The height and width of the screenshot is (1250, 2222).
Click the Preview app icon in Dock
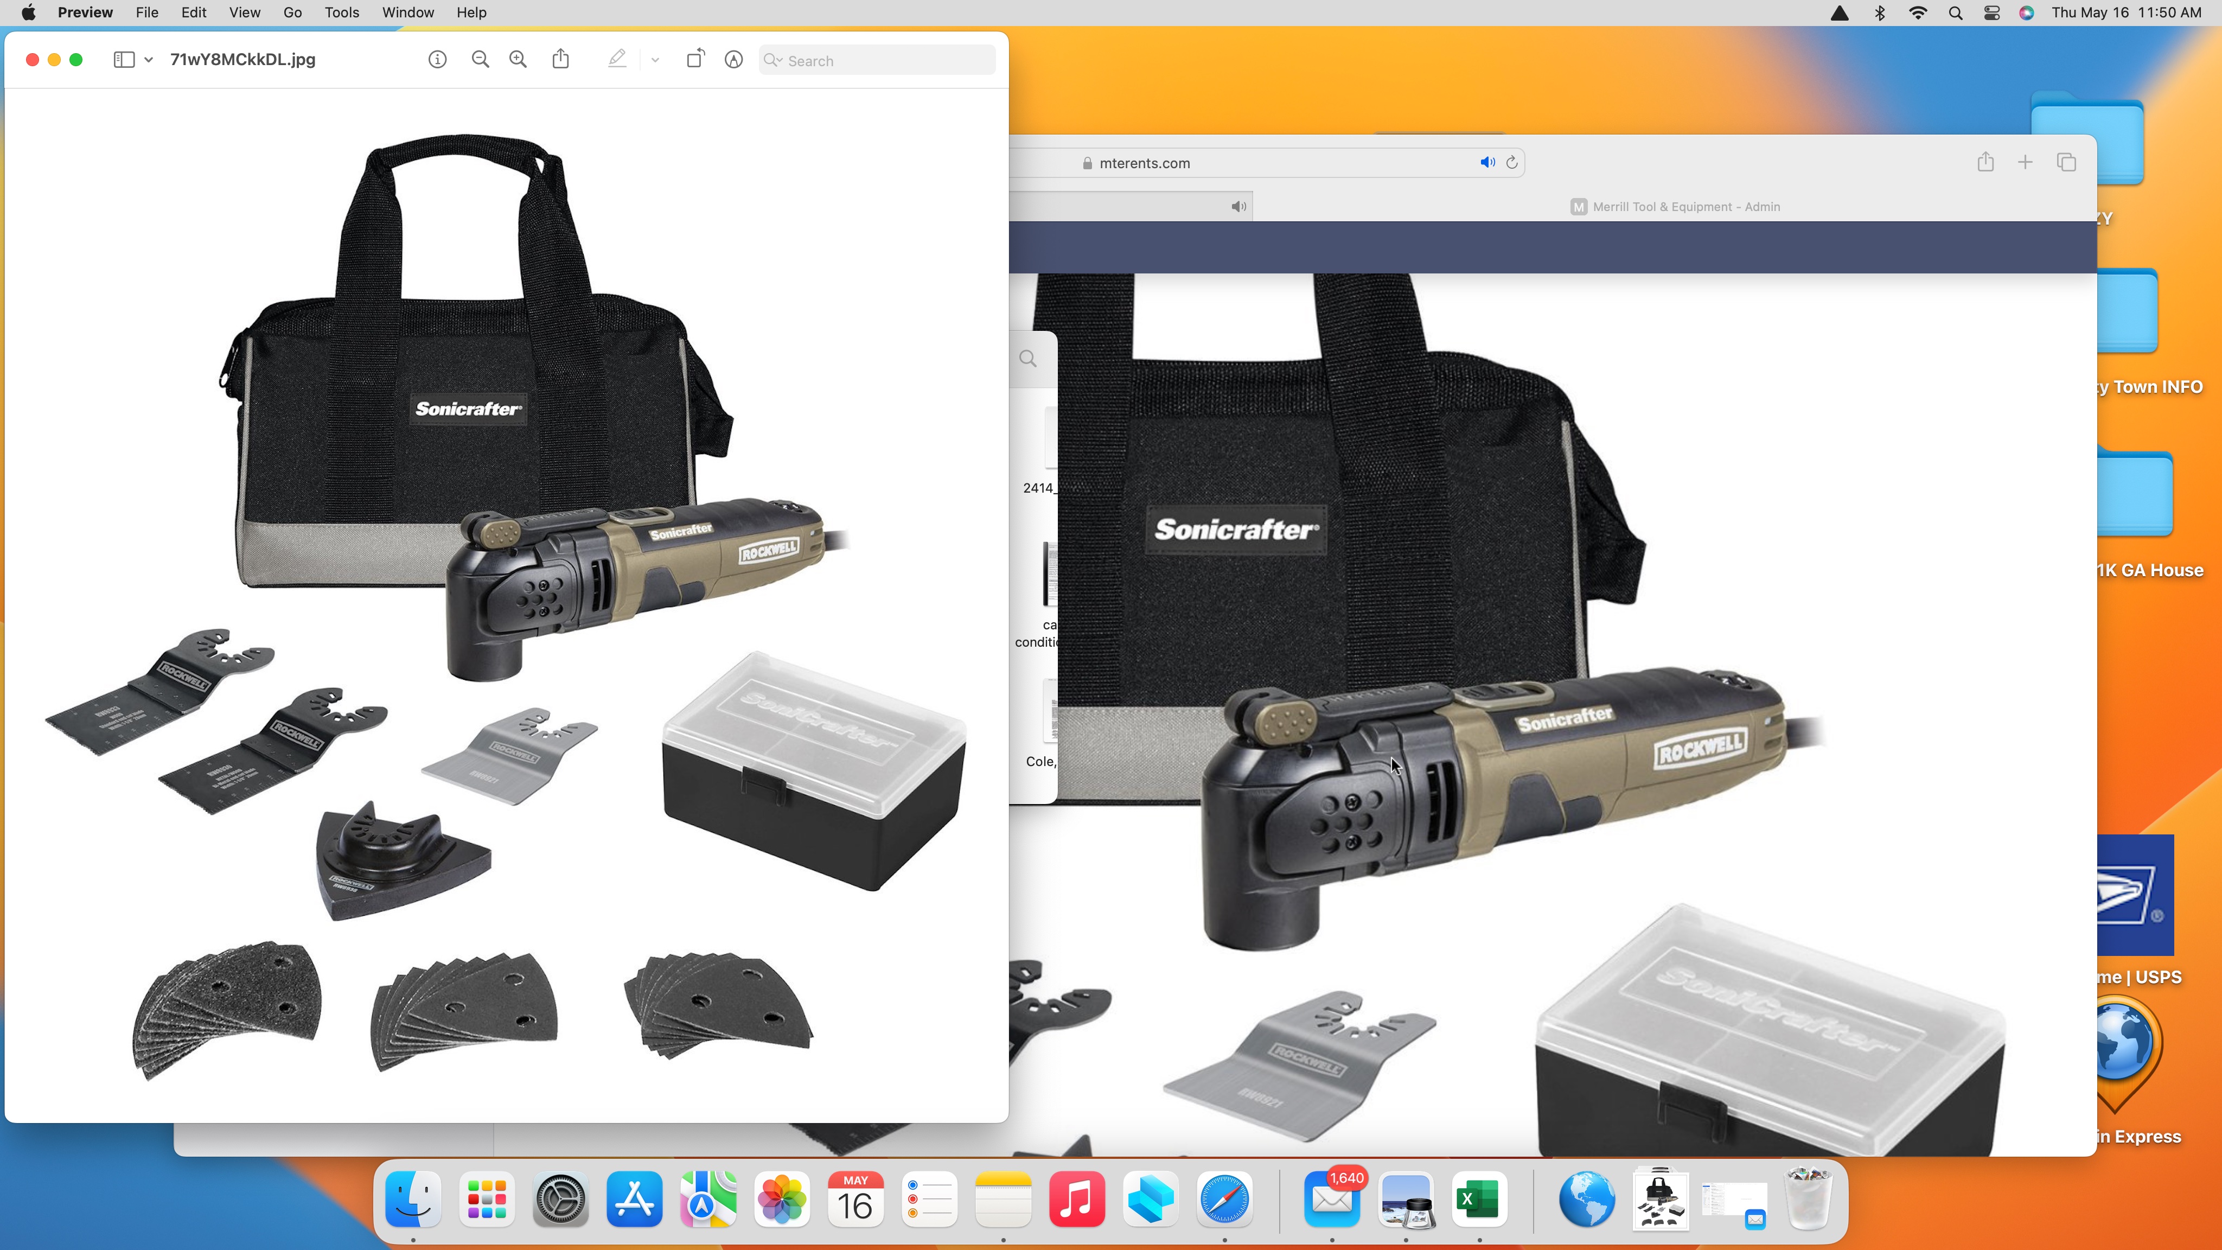click(1406, 1199)
